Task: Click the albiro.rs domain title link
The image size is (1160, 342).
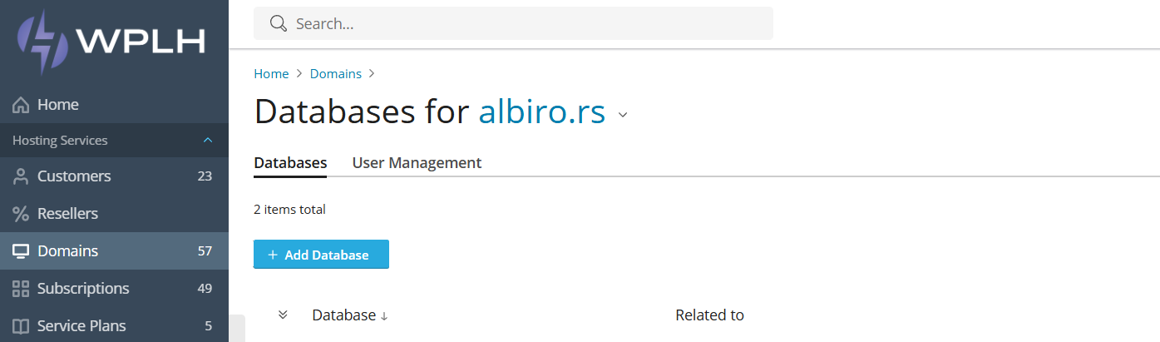Action: pos(542,112)
